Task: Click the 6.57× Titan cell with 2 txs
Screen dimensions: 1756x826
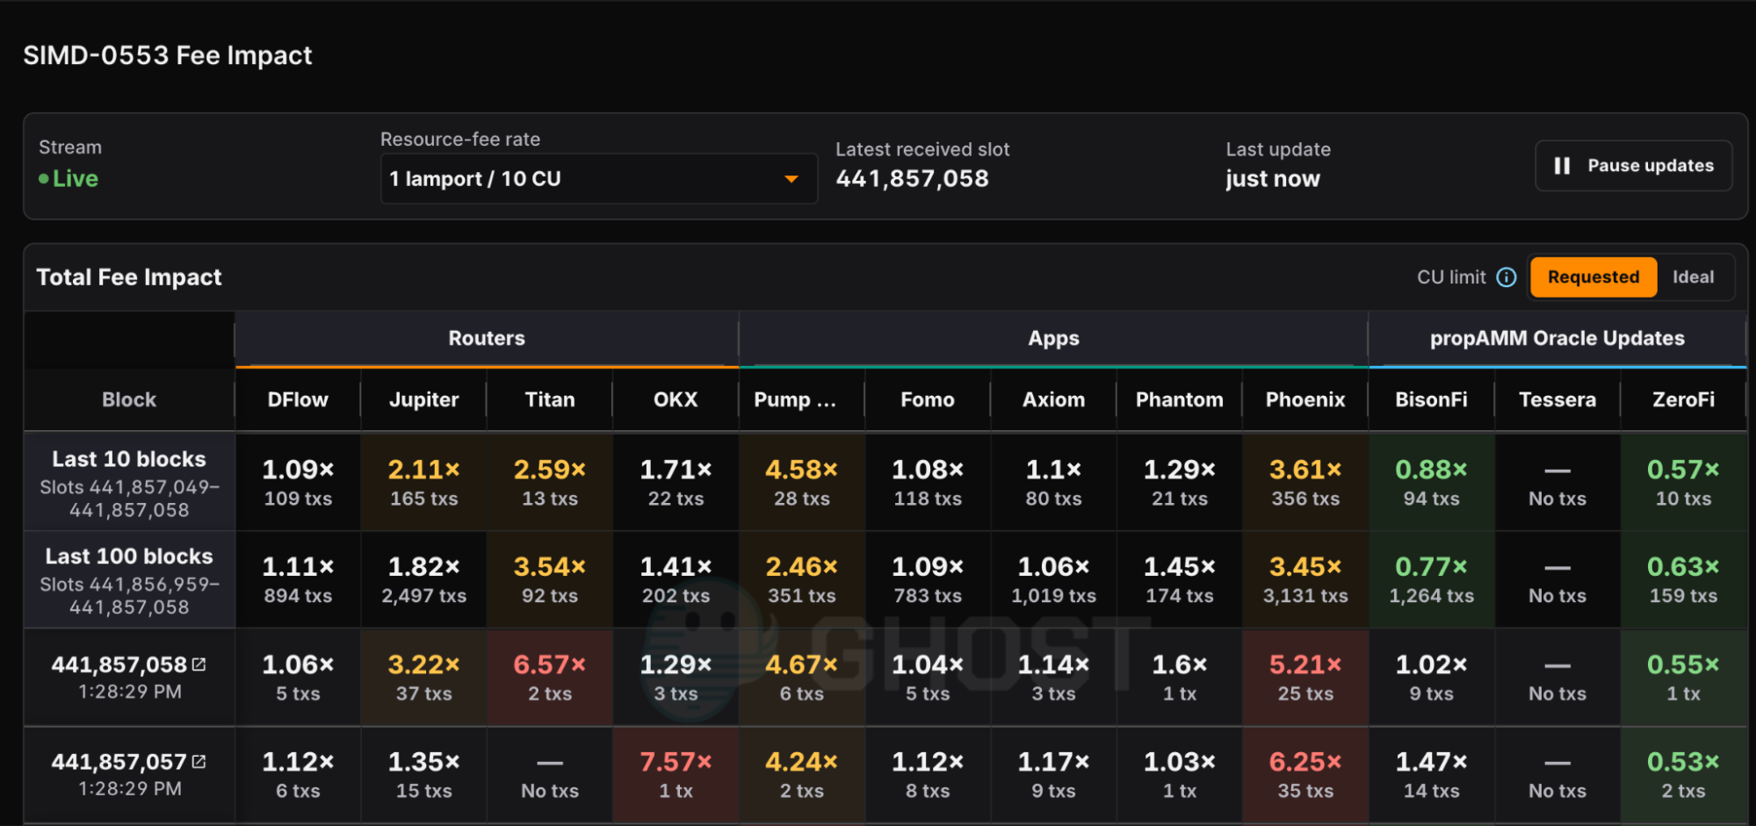Action: pos(550,678)
